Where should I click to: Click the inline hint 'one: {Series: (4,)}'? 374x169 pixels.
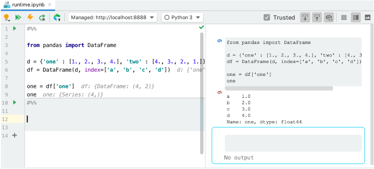(x=73, y=95)
